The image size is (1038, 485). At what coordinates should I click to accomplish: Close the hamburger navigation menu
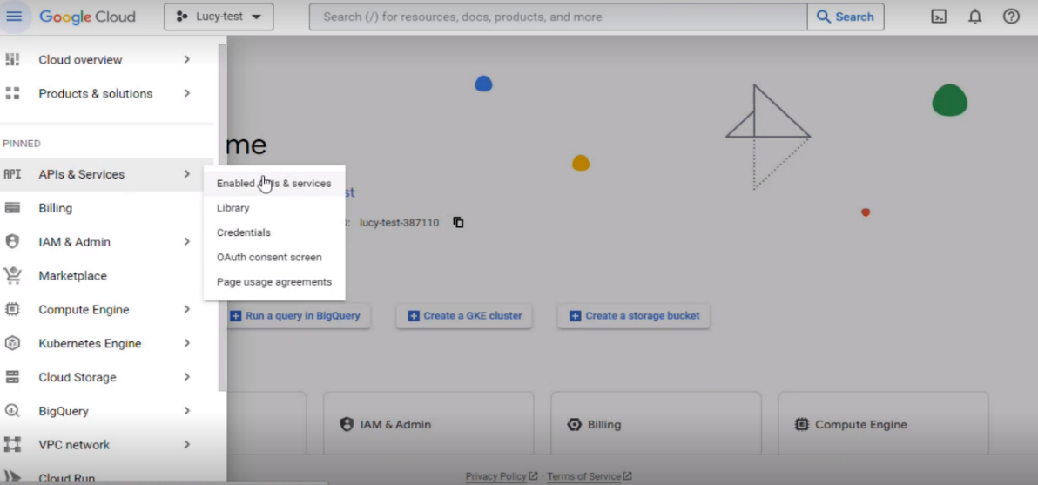14,17
